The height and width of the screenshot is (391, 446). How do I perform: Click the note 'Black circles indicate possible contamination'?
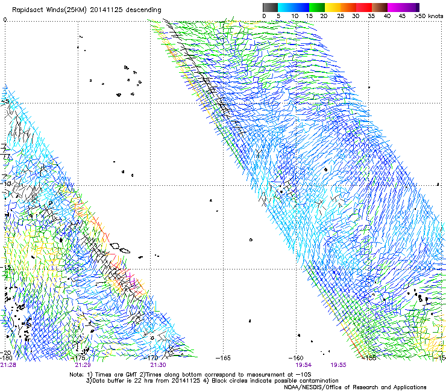pos(275,381)
